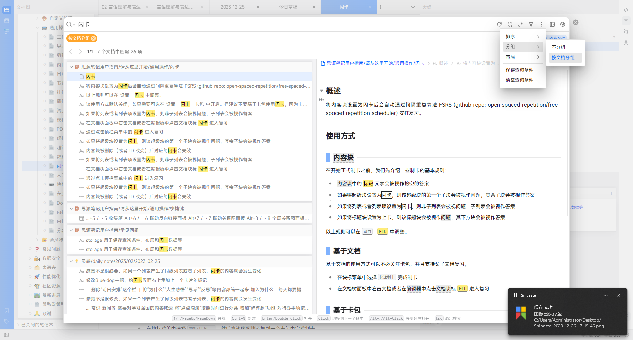Collapse the 通用操作/闪卡 result group
Viewport: 633px width, 340px height.
pos(71,67)
